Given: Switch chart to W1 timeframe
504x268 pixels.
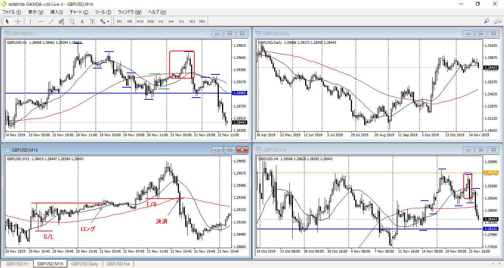Looking at the screenshot, I should [x=192, y=21].
